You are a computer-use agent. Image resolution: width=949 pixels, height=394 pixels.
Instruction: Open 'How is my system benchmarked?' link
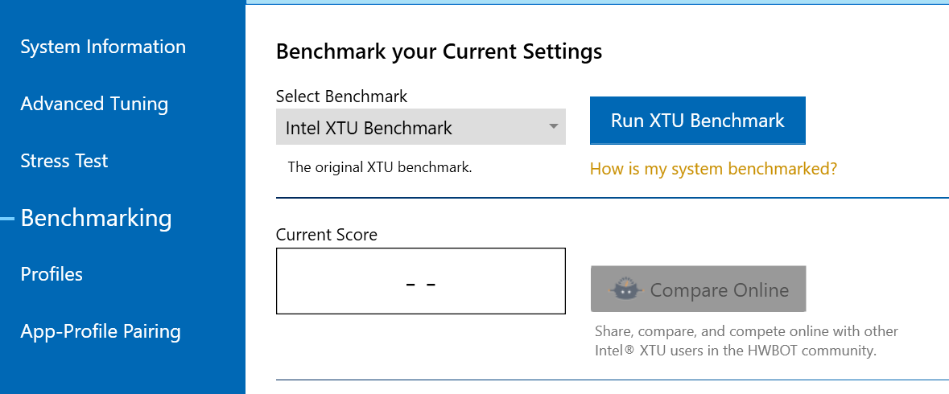point(714,169)
